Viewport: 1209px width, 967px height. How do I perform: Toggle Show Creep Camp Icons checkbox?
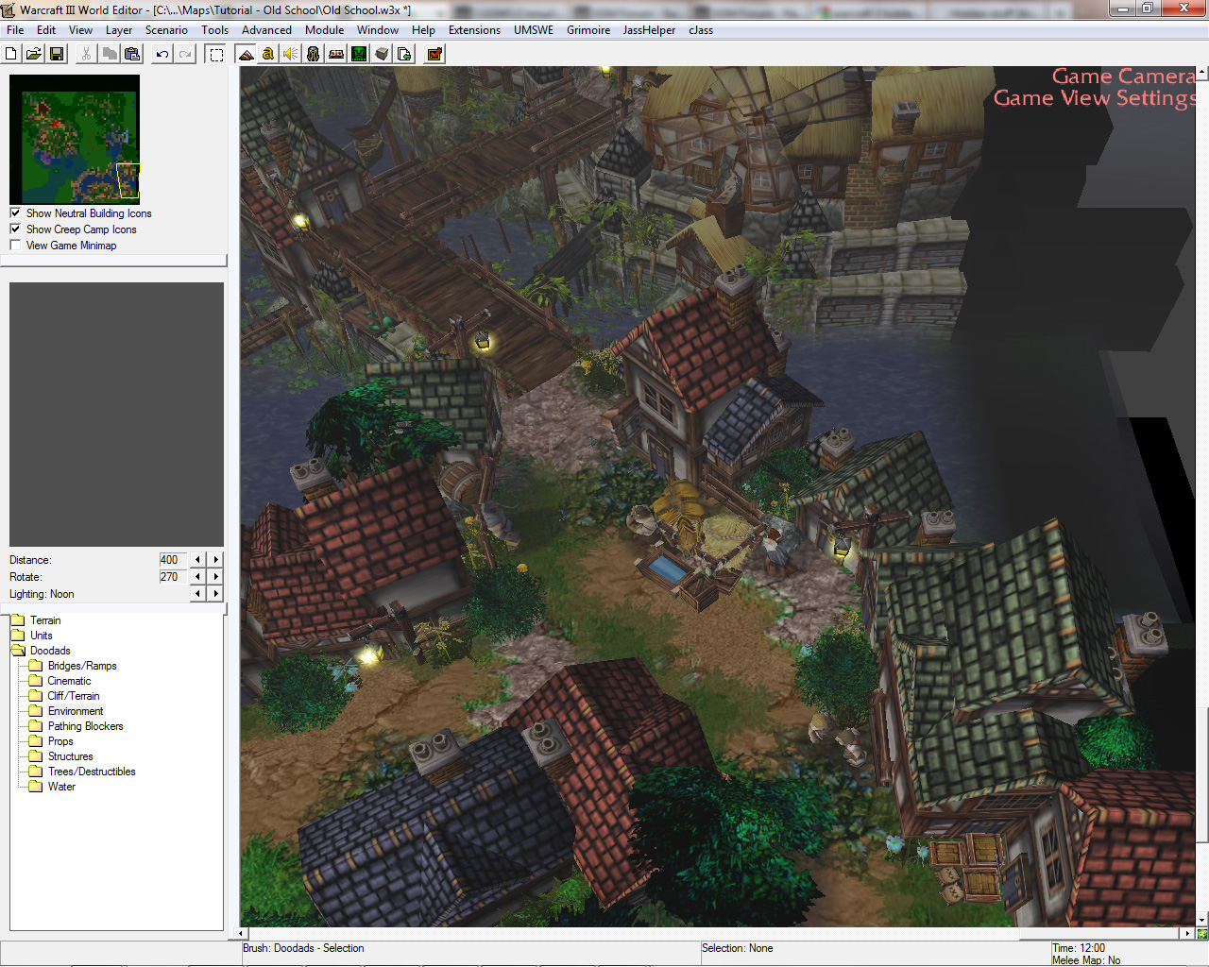pyautogui.click(x=15, y=229)
